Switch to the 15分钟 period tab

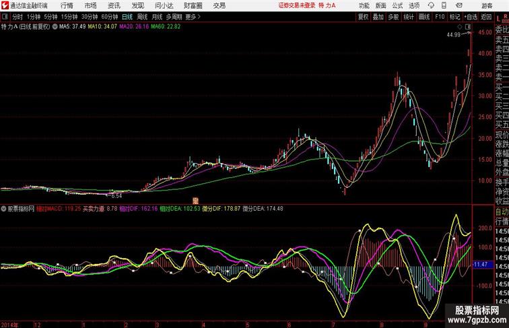pos(69,17)
